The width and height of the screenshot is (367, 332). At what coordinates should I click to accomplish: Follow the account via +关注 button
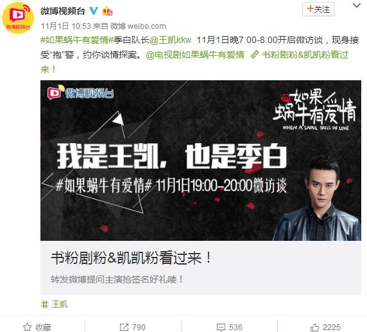click(318, 10)
